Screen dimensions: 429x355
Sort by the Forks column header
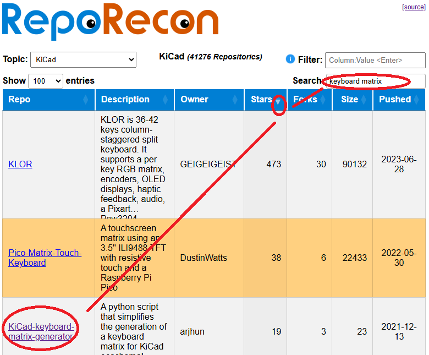pyautogui.click(x=305, y=100)
